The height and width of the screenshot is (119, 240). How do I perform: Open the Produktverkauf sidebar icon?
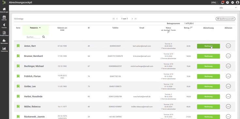pos(4,33)
